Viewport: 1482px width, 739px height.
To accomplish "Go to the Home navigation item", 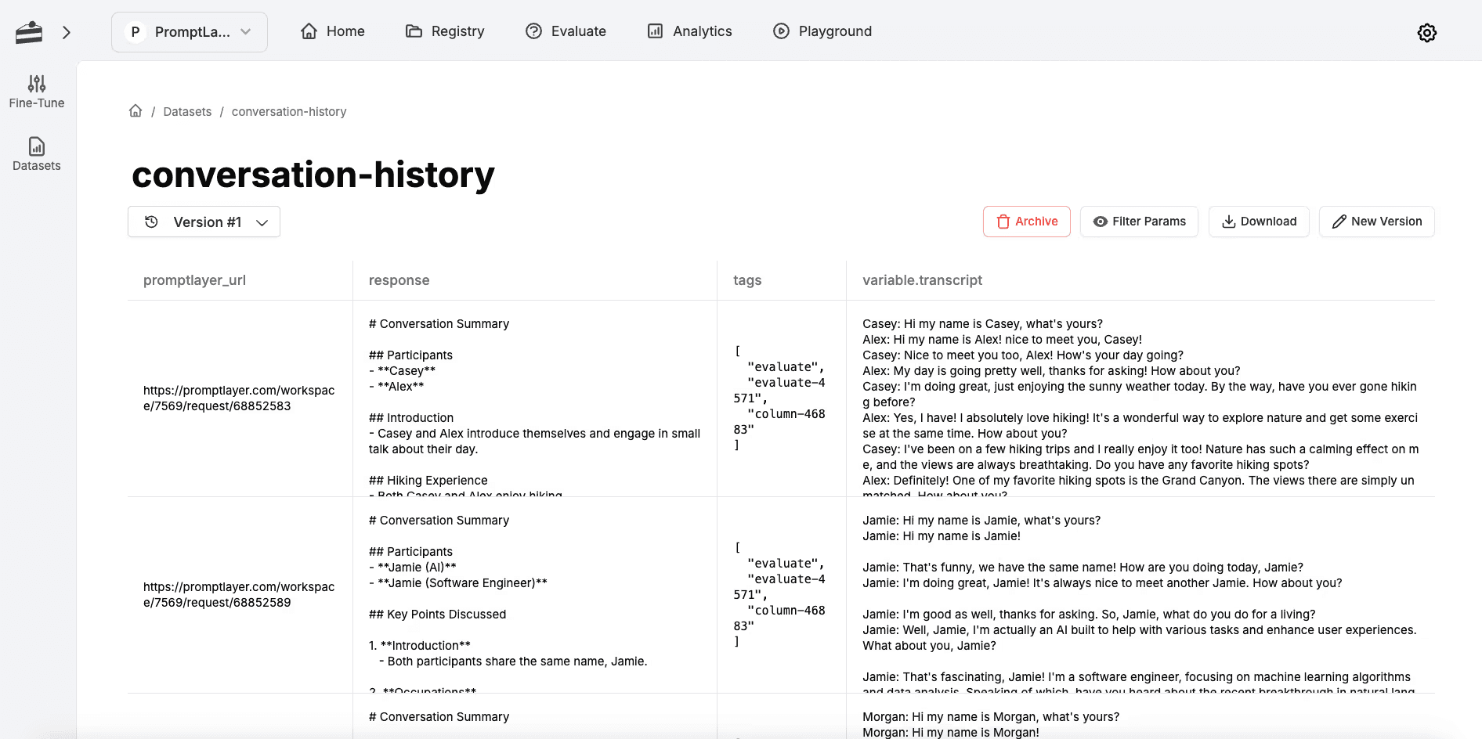I will 332,31.
